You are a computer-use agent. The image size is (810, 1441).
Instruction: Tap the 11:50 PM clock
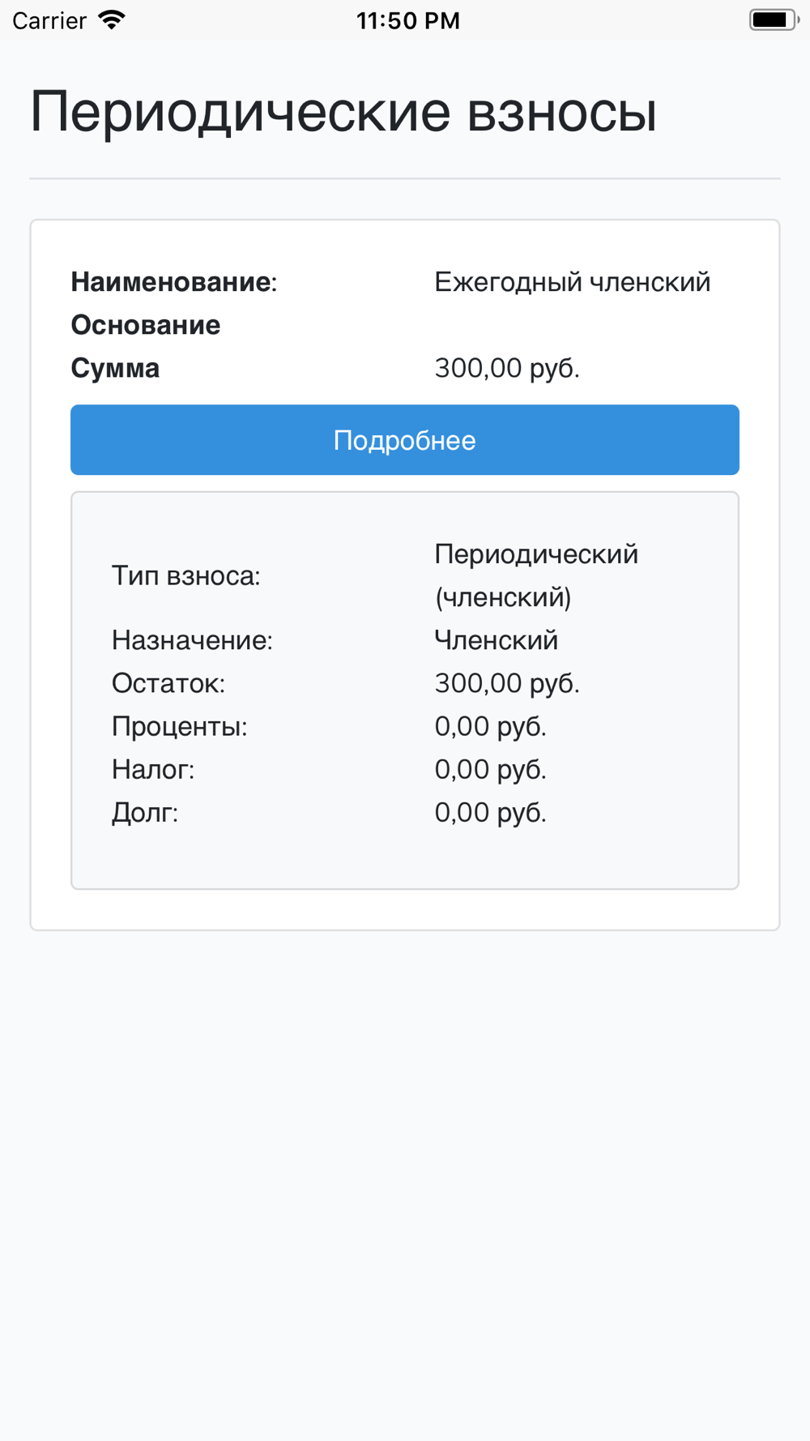[x=408, y=20]
